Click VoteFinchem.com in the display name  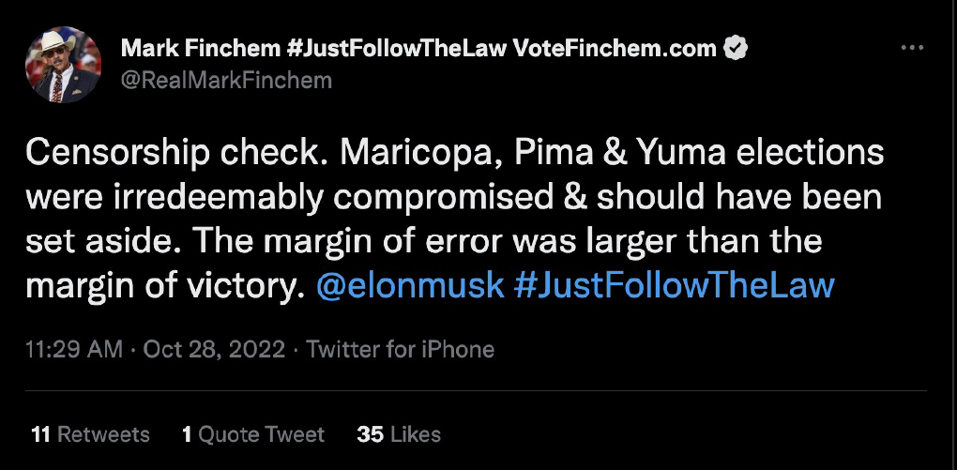pyautogui.click(x=615, y=48)
